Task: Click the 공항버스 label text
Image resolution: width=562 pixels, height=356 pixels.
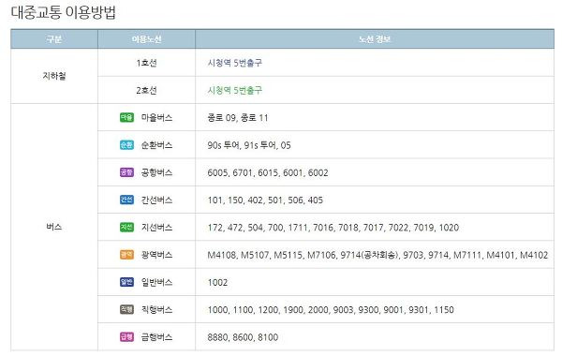Action: [156, 172]
